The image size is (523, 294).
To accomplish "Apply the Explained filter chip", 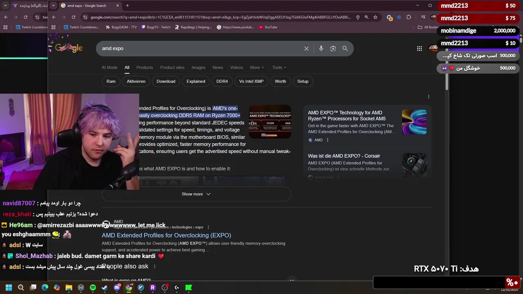I will [196, 81].
